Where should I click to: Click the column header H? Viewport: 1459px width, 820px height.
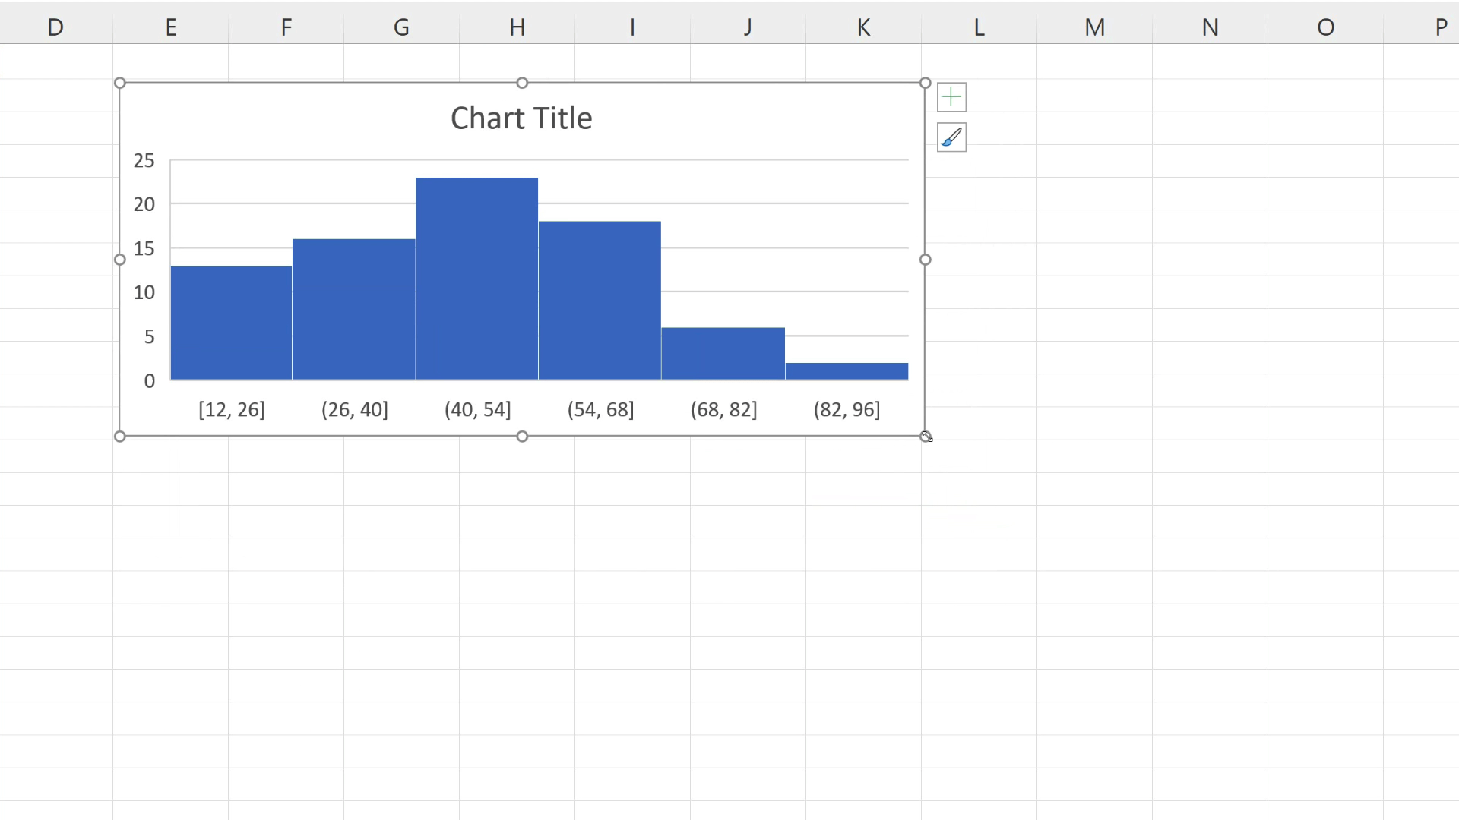coord(517,27)
